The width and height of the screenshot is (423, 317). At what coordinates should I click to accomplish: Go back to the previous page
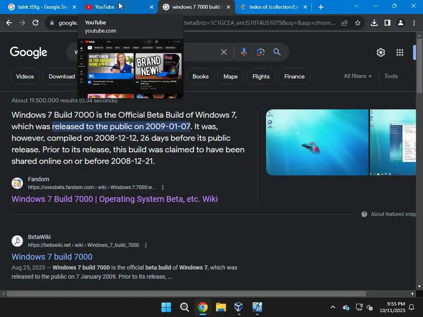tap(9, 23)
